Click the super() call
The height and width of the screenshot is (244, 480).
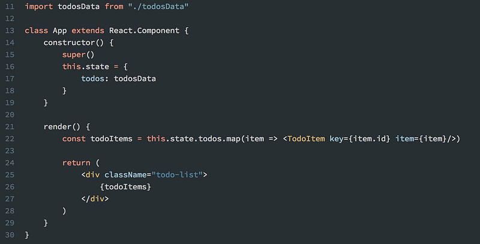coord(79,55)
